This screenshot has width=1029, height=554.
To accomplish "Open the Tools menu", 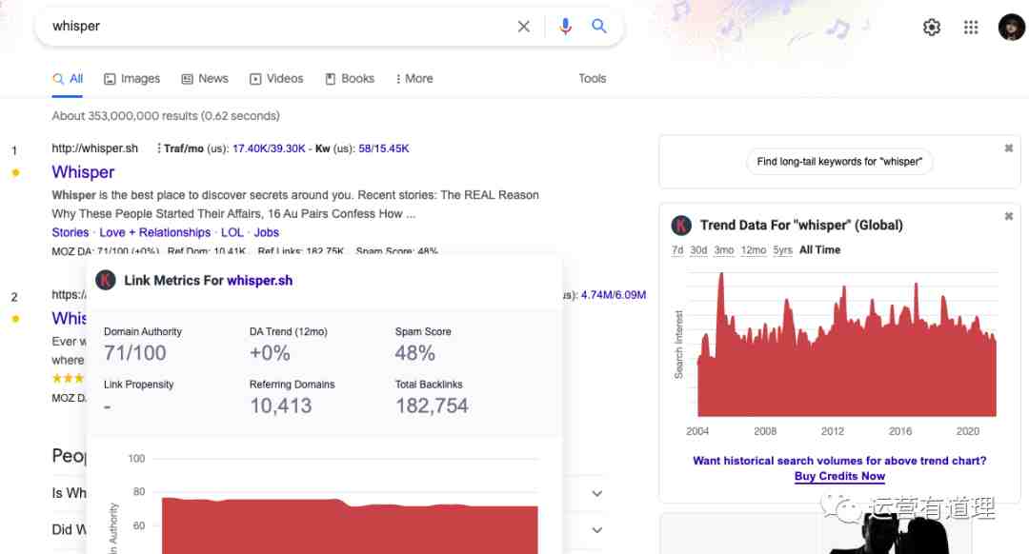I will point(592,79).
